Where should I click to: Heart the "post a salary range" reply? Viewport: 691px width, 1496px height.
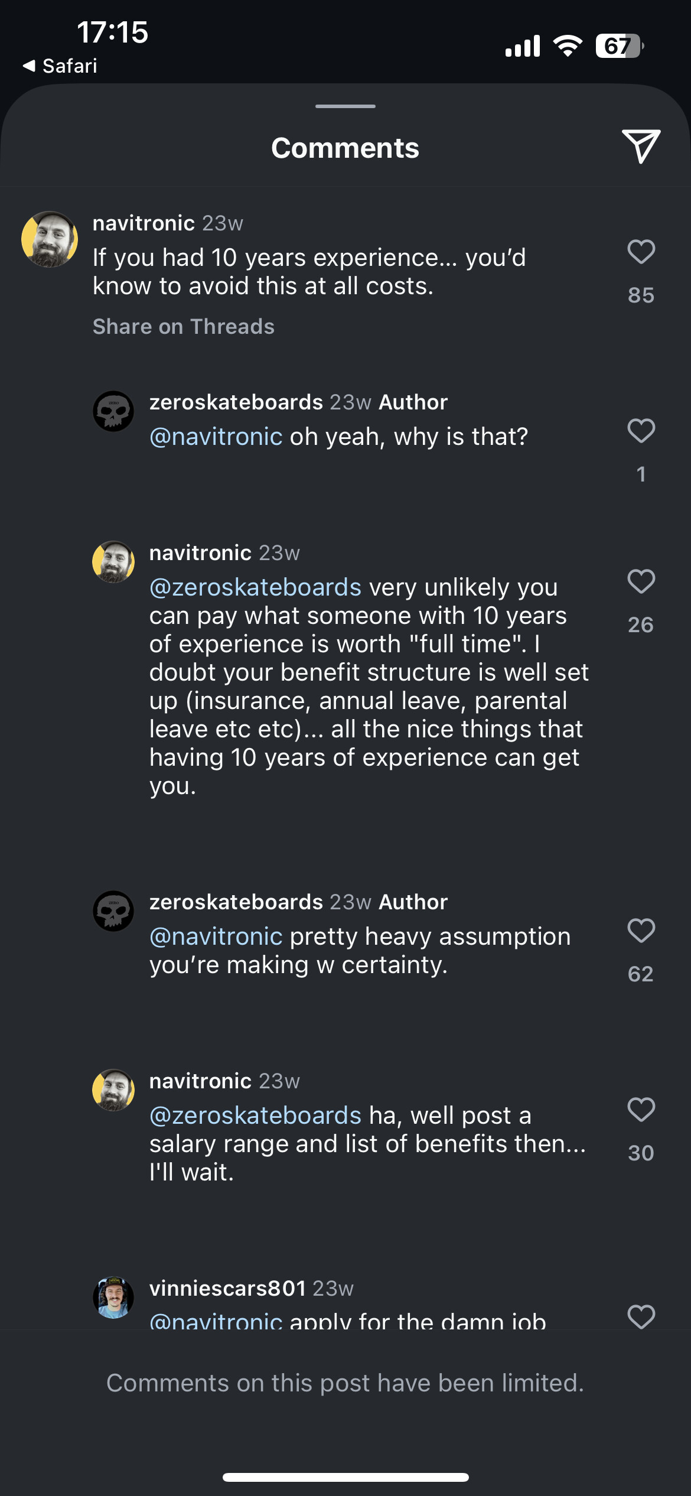click(x=641, y=1110)
